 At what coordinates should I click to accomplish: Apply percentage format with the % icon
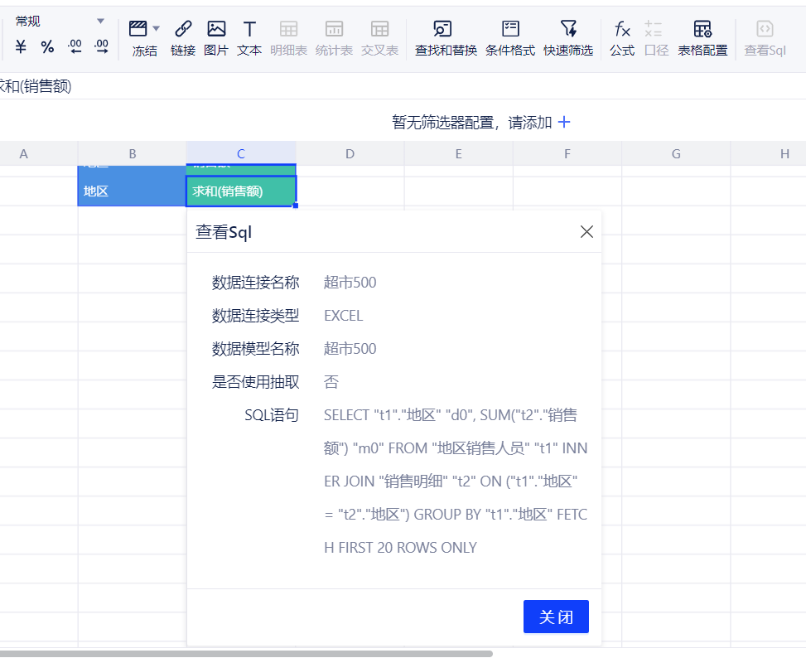point(47,47)
